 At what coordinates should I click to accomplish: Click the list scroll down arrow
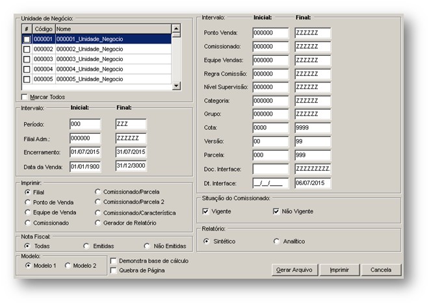coord(176,86)
